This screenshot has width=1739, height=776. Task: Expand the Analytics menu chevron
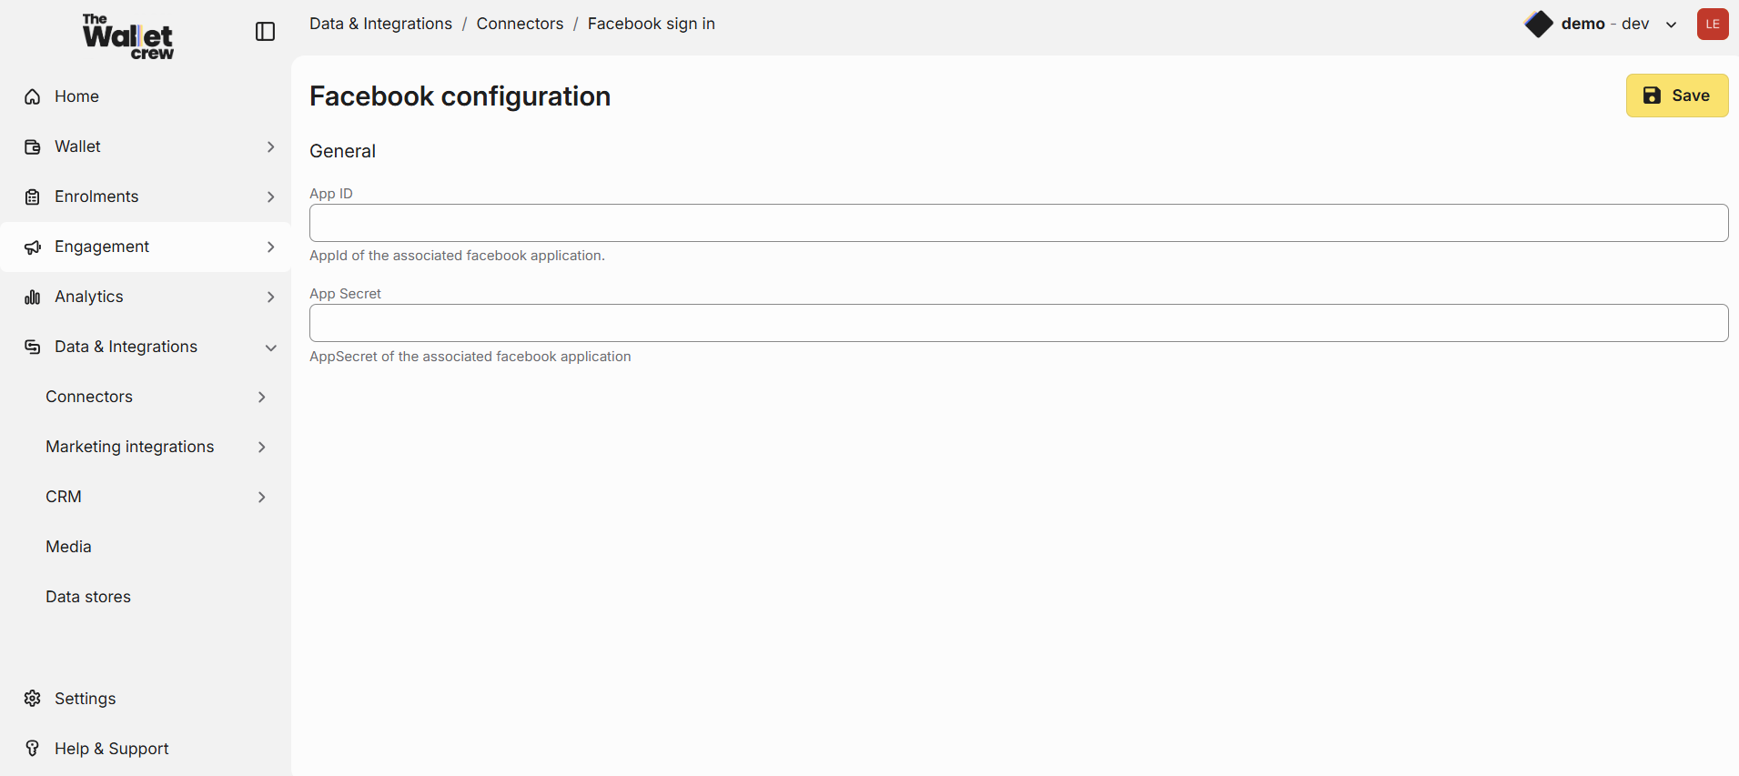coord(270,297)
